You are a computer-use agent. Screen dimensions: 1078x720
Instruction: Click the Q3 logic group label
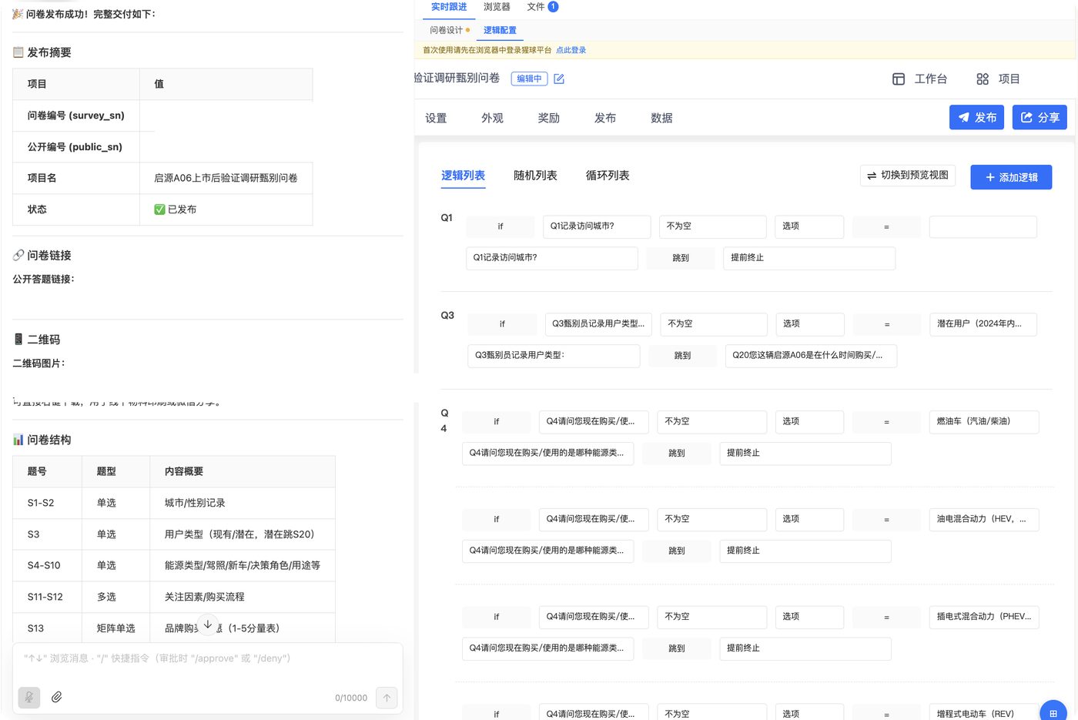pos(447,316)
